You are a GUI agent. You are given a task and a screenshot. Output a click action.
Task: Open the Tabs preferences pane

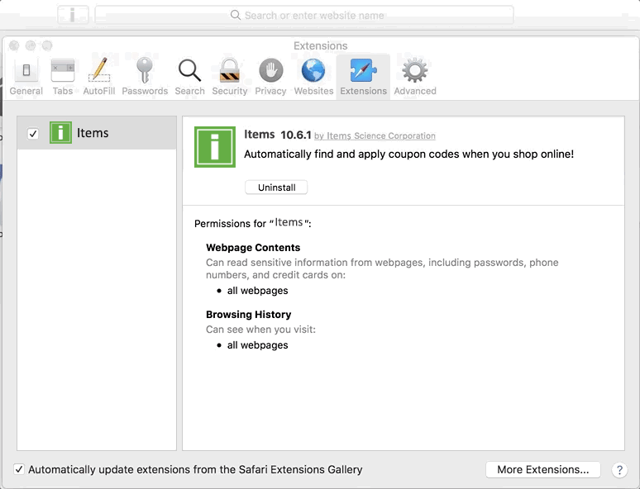[x=63, y=77]
